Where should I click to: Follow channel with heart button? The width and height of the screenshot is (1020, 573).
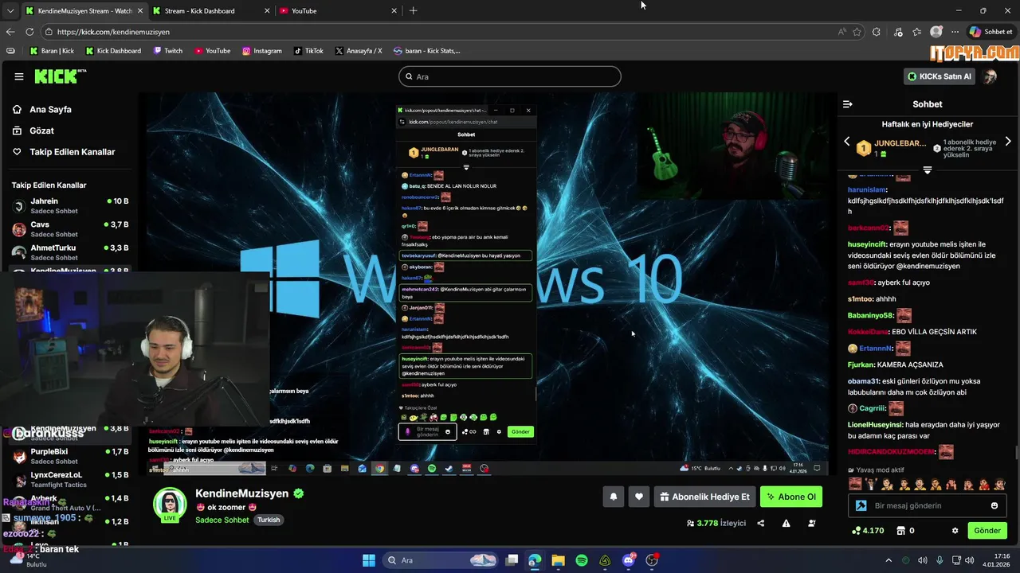(x=639, y=497)
